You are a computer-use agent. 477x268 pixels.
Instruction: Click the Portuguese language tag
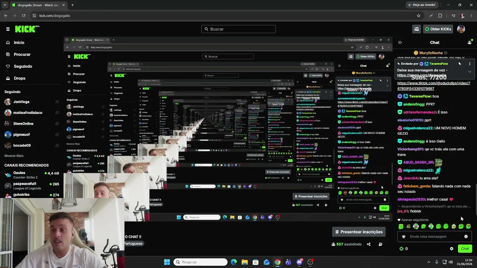(x=133, y=243)
